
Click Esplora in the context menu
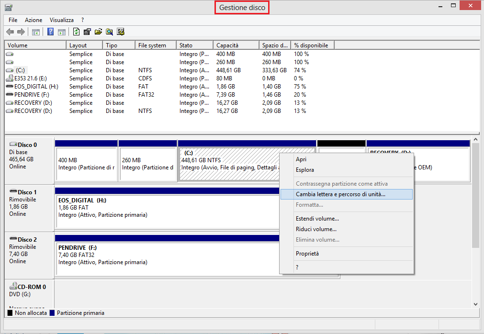click(x=305, y=170)
